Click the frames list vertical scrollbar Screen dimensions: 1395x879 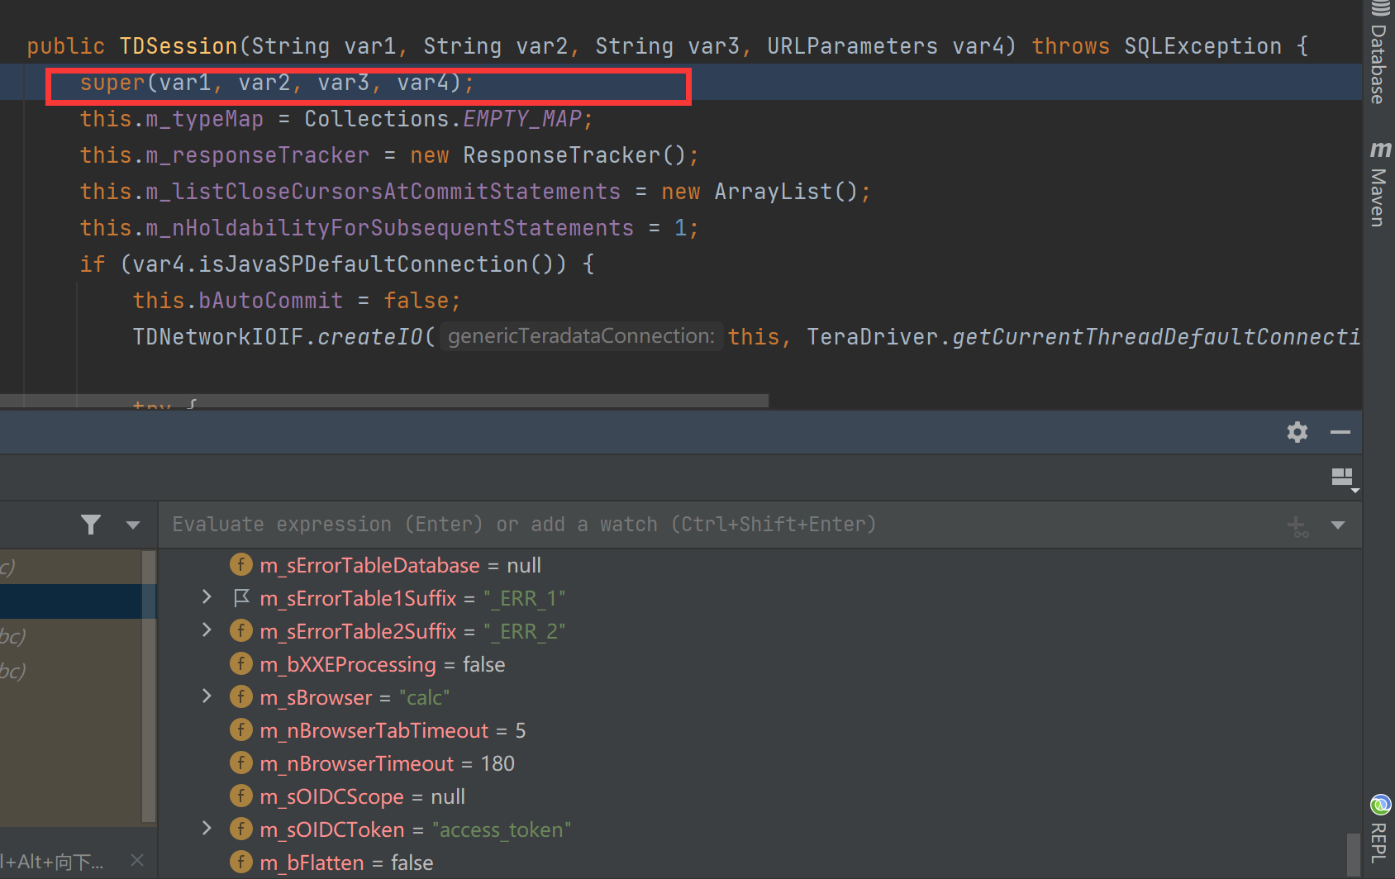(x=149, y=686)
